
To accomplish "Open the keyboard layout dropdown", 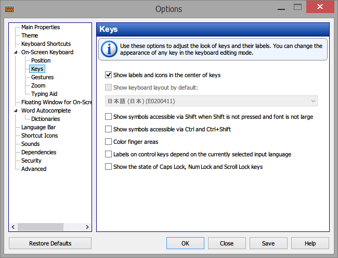I will pos(211,101).
